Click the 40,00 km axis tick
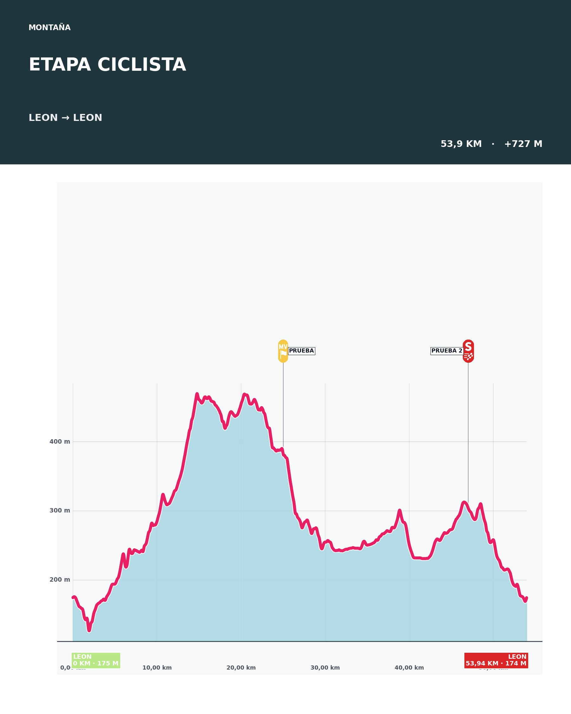571x714 pixels. (x=409, y=668)
